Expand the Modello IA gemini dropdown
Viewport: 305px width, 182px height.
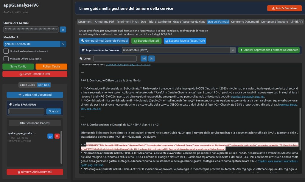[x=63, y=44]
